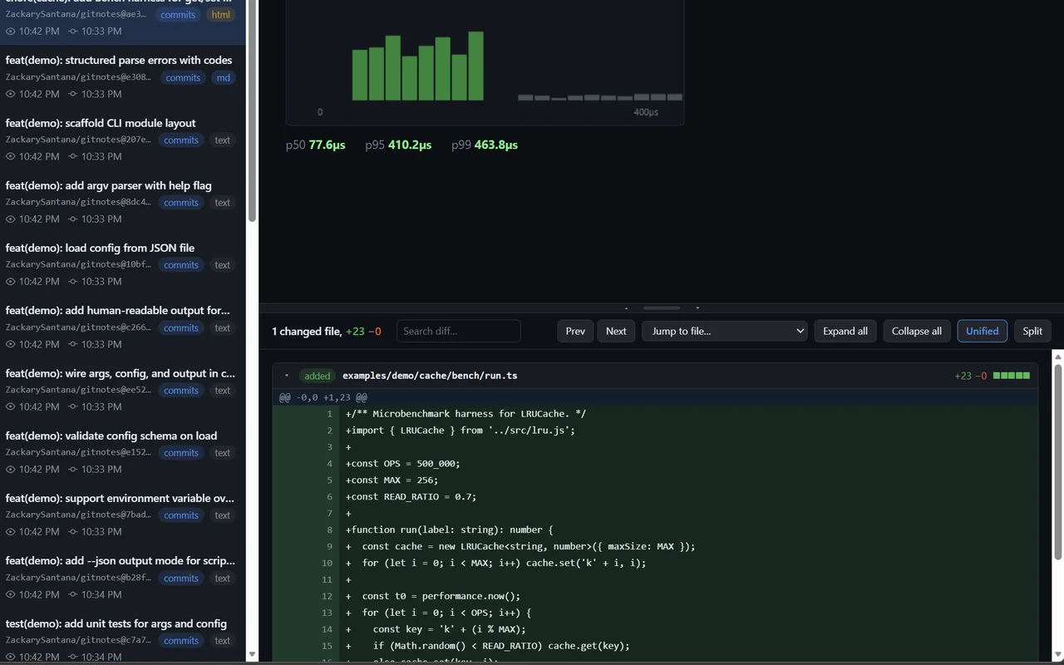Click eye viewed icon on argv parser row
Image resolution: width=1064 pixels, height=665 pixels.
click(11, 219)
